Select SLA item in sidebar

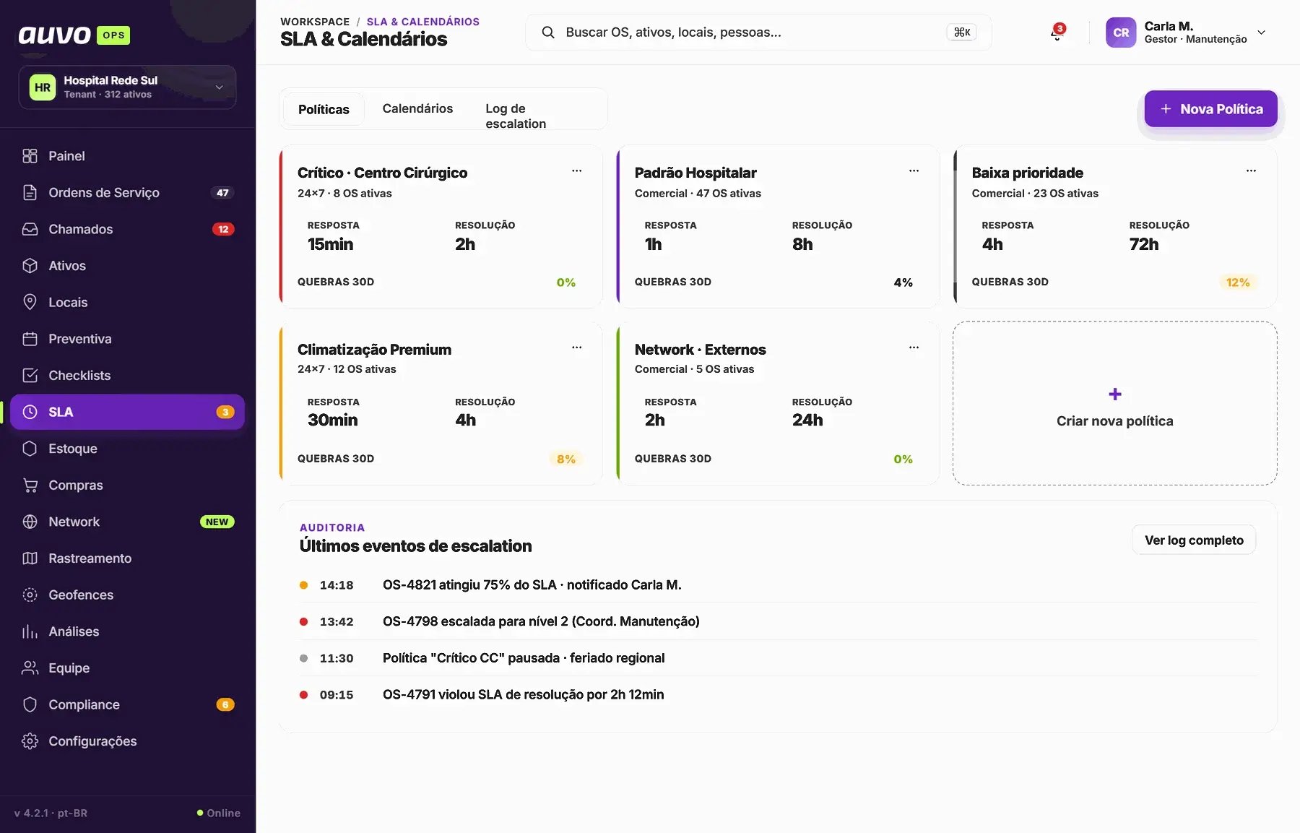(127, 412)
